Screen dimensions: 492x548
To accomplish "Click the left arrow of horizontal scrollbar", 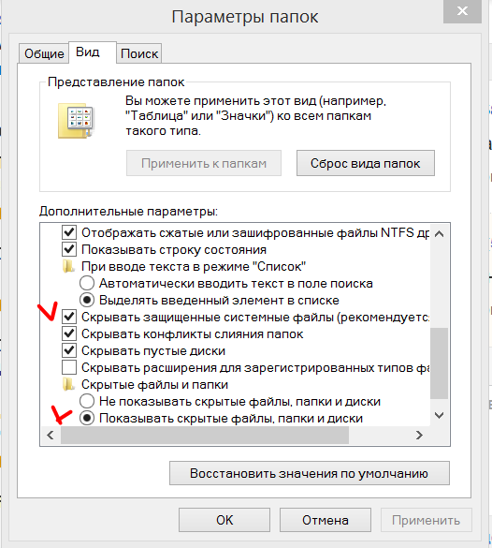I will (51, 435).
